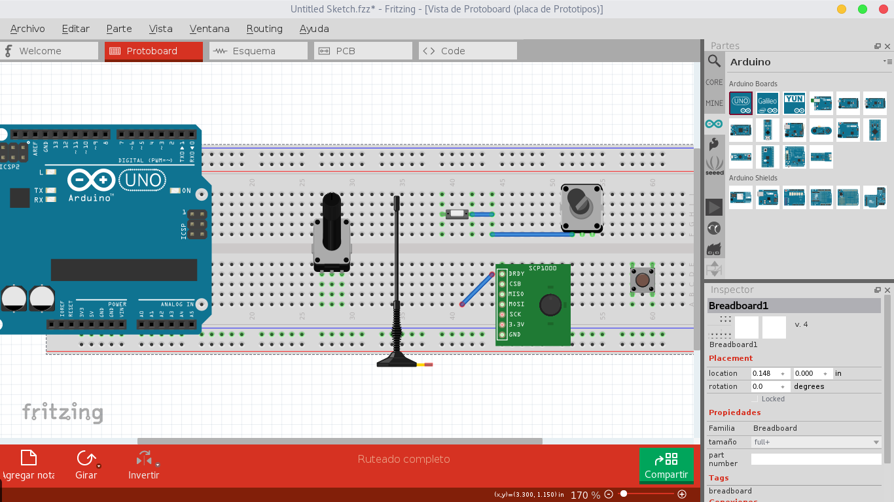
Task: Expand the tamaño dropdown
Action: 816,442
